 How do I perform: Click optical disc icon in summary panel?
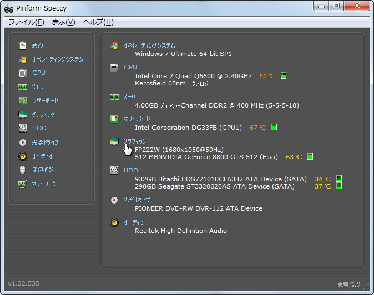click(114, 200)
